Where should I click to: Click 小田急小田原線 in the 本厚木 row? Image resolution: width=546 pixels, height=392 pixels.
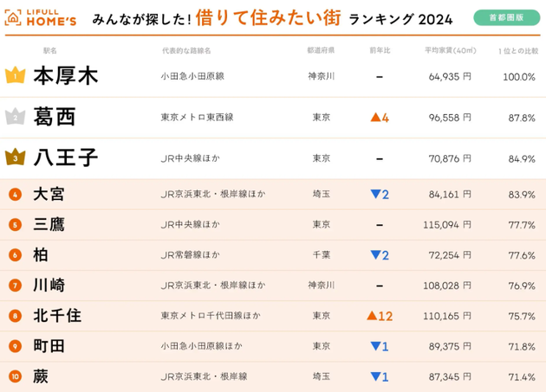192,76
